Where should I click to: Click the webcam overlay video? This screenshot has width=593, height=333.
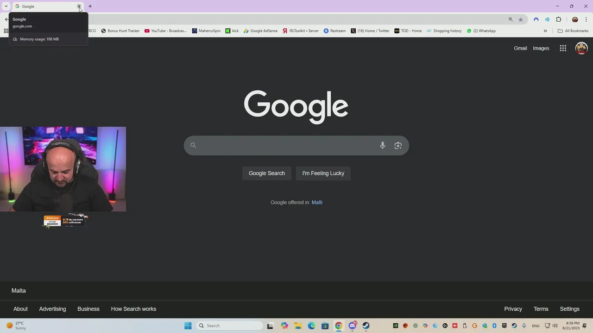pyautogui.click(x=63, y=169)
